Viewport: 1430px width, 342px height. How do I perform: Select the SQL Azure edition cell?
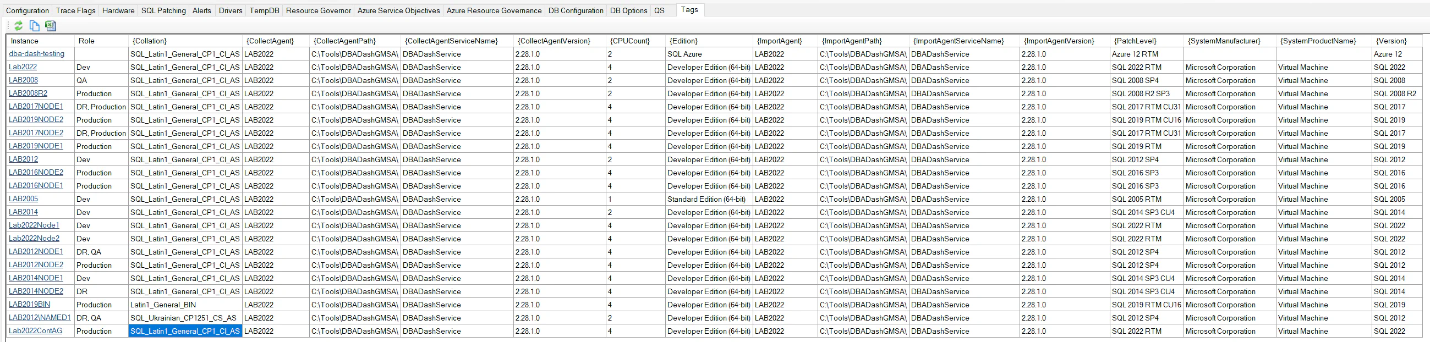click(x=709, y=54)
